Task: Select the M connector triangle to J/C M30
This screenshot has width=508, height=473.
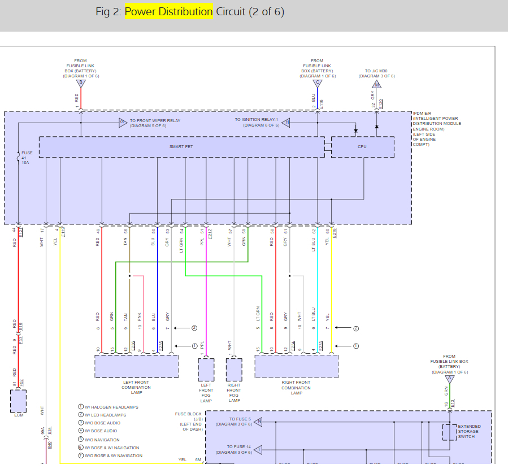Action: [376, 84]
